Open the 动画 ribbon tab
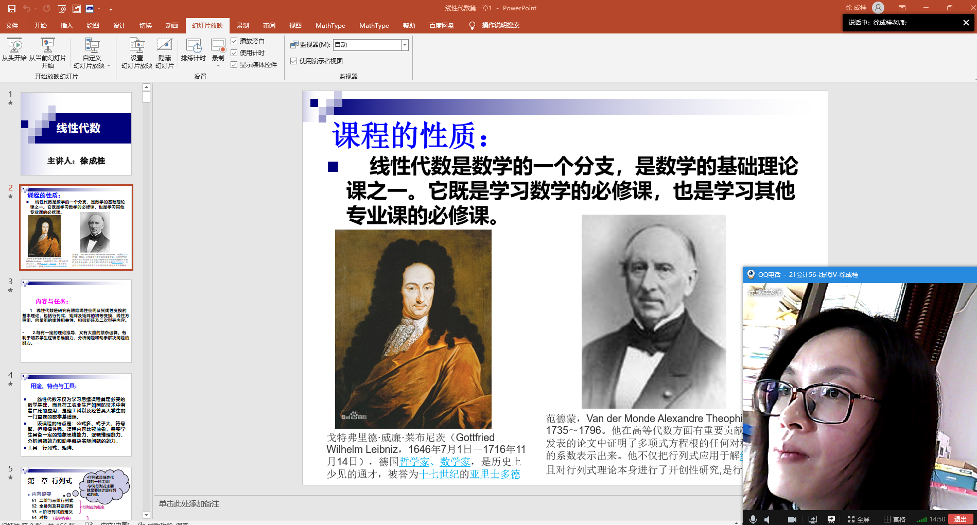 pyautogui.click(x=172, y=25)
